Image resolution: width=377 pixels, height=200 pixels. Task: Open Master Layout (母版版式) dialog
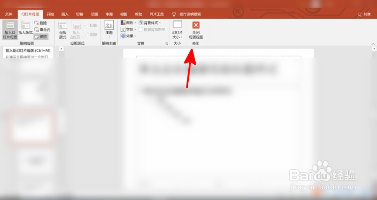coord(63,30)
